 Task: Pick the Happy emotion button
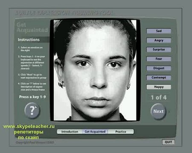coord(159,87)
